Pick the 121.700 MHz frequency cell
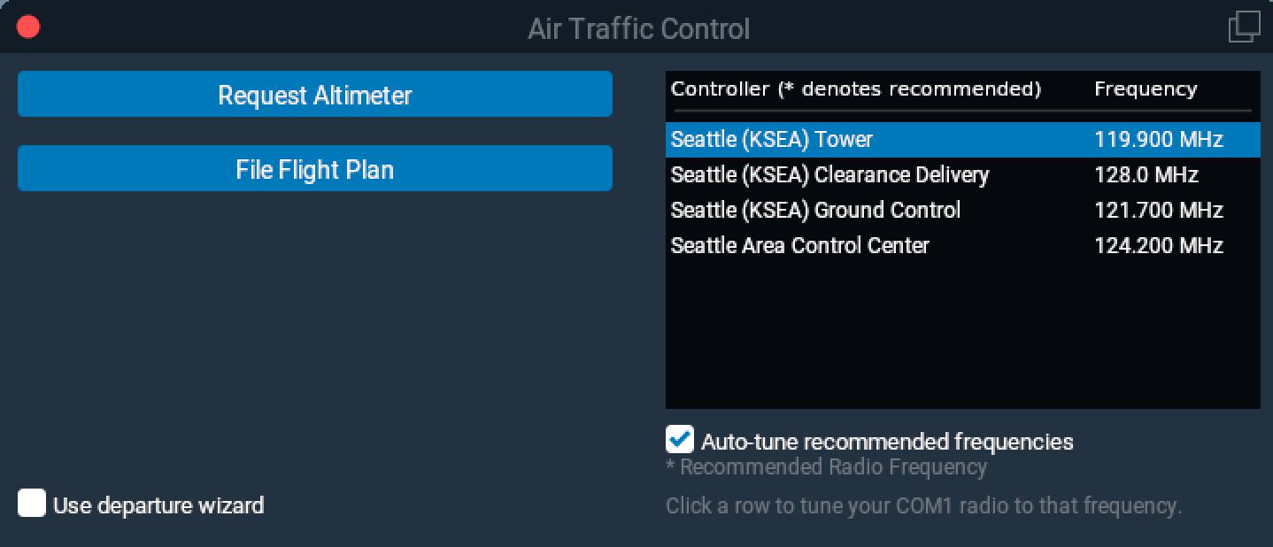Screen dimensions: 1273x547 point(1158,211)
